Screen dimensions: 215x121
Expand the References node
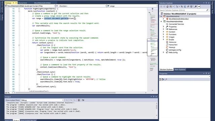pyautogui.click(x=164, y=29)
